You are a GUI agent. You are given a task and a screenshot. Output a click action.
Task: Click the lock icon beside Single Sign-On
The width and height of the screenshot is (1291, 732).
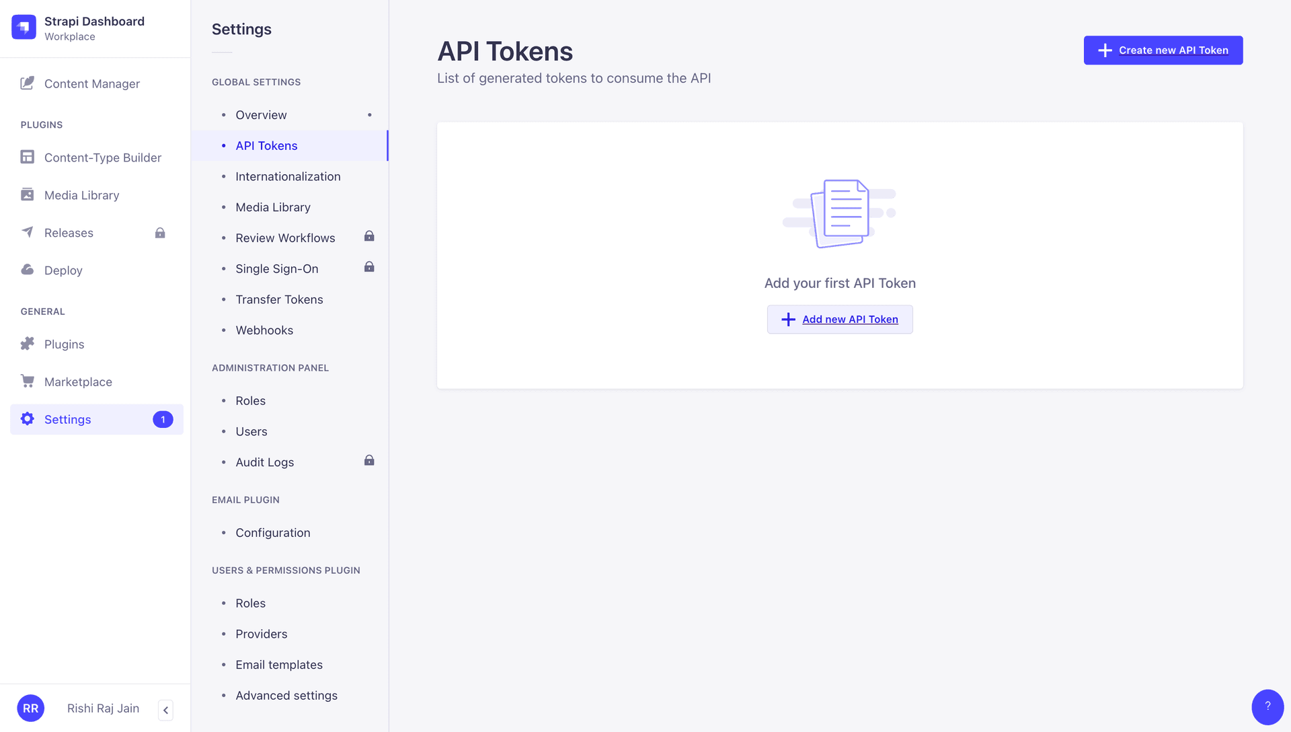[369, 267]
